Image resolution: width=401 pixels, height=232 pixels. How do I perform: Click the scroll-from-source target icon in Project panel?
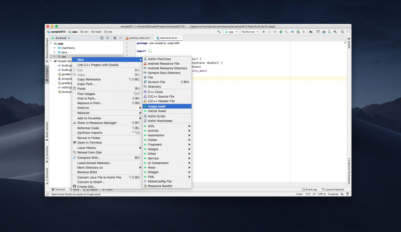(102, 38)
